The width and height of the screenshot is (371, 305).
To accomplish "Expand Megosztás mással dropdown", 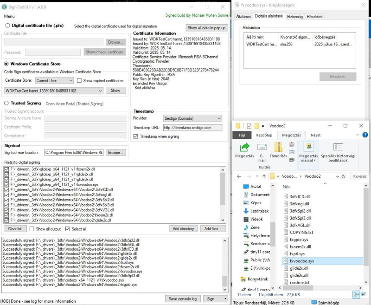I will point(308,158).
